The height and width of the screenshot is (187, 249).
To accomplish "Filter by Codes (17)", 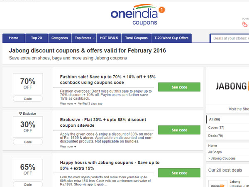I will click(216, 128).
